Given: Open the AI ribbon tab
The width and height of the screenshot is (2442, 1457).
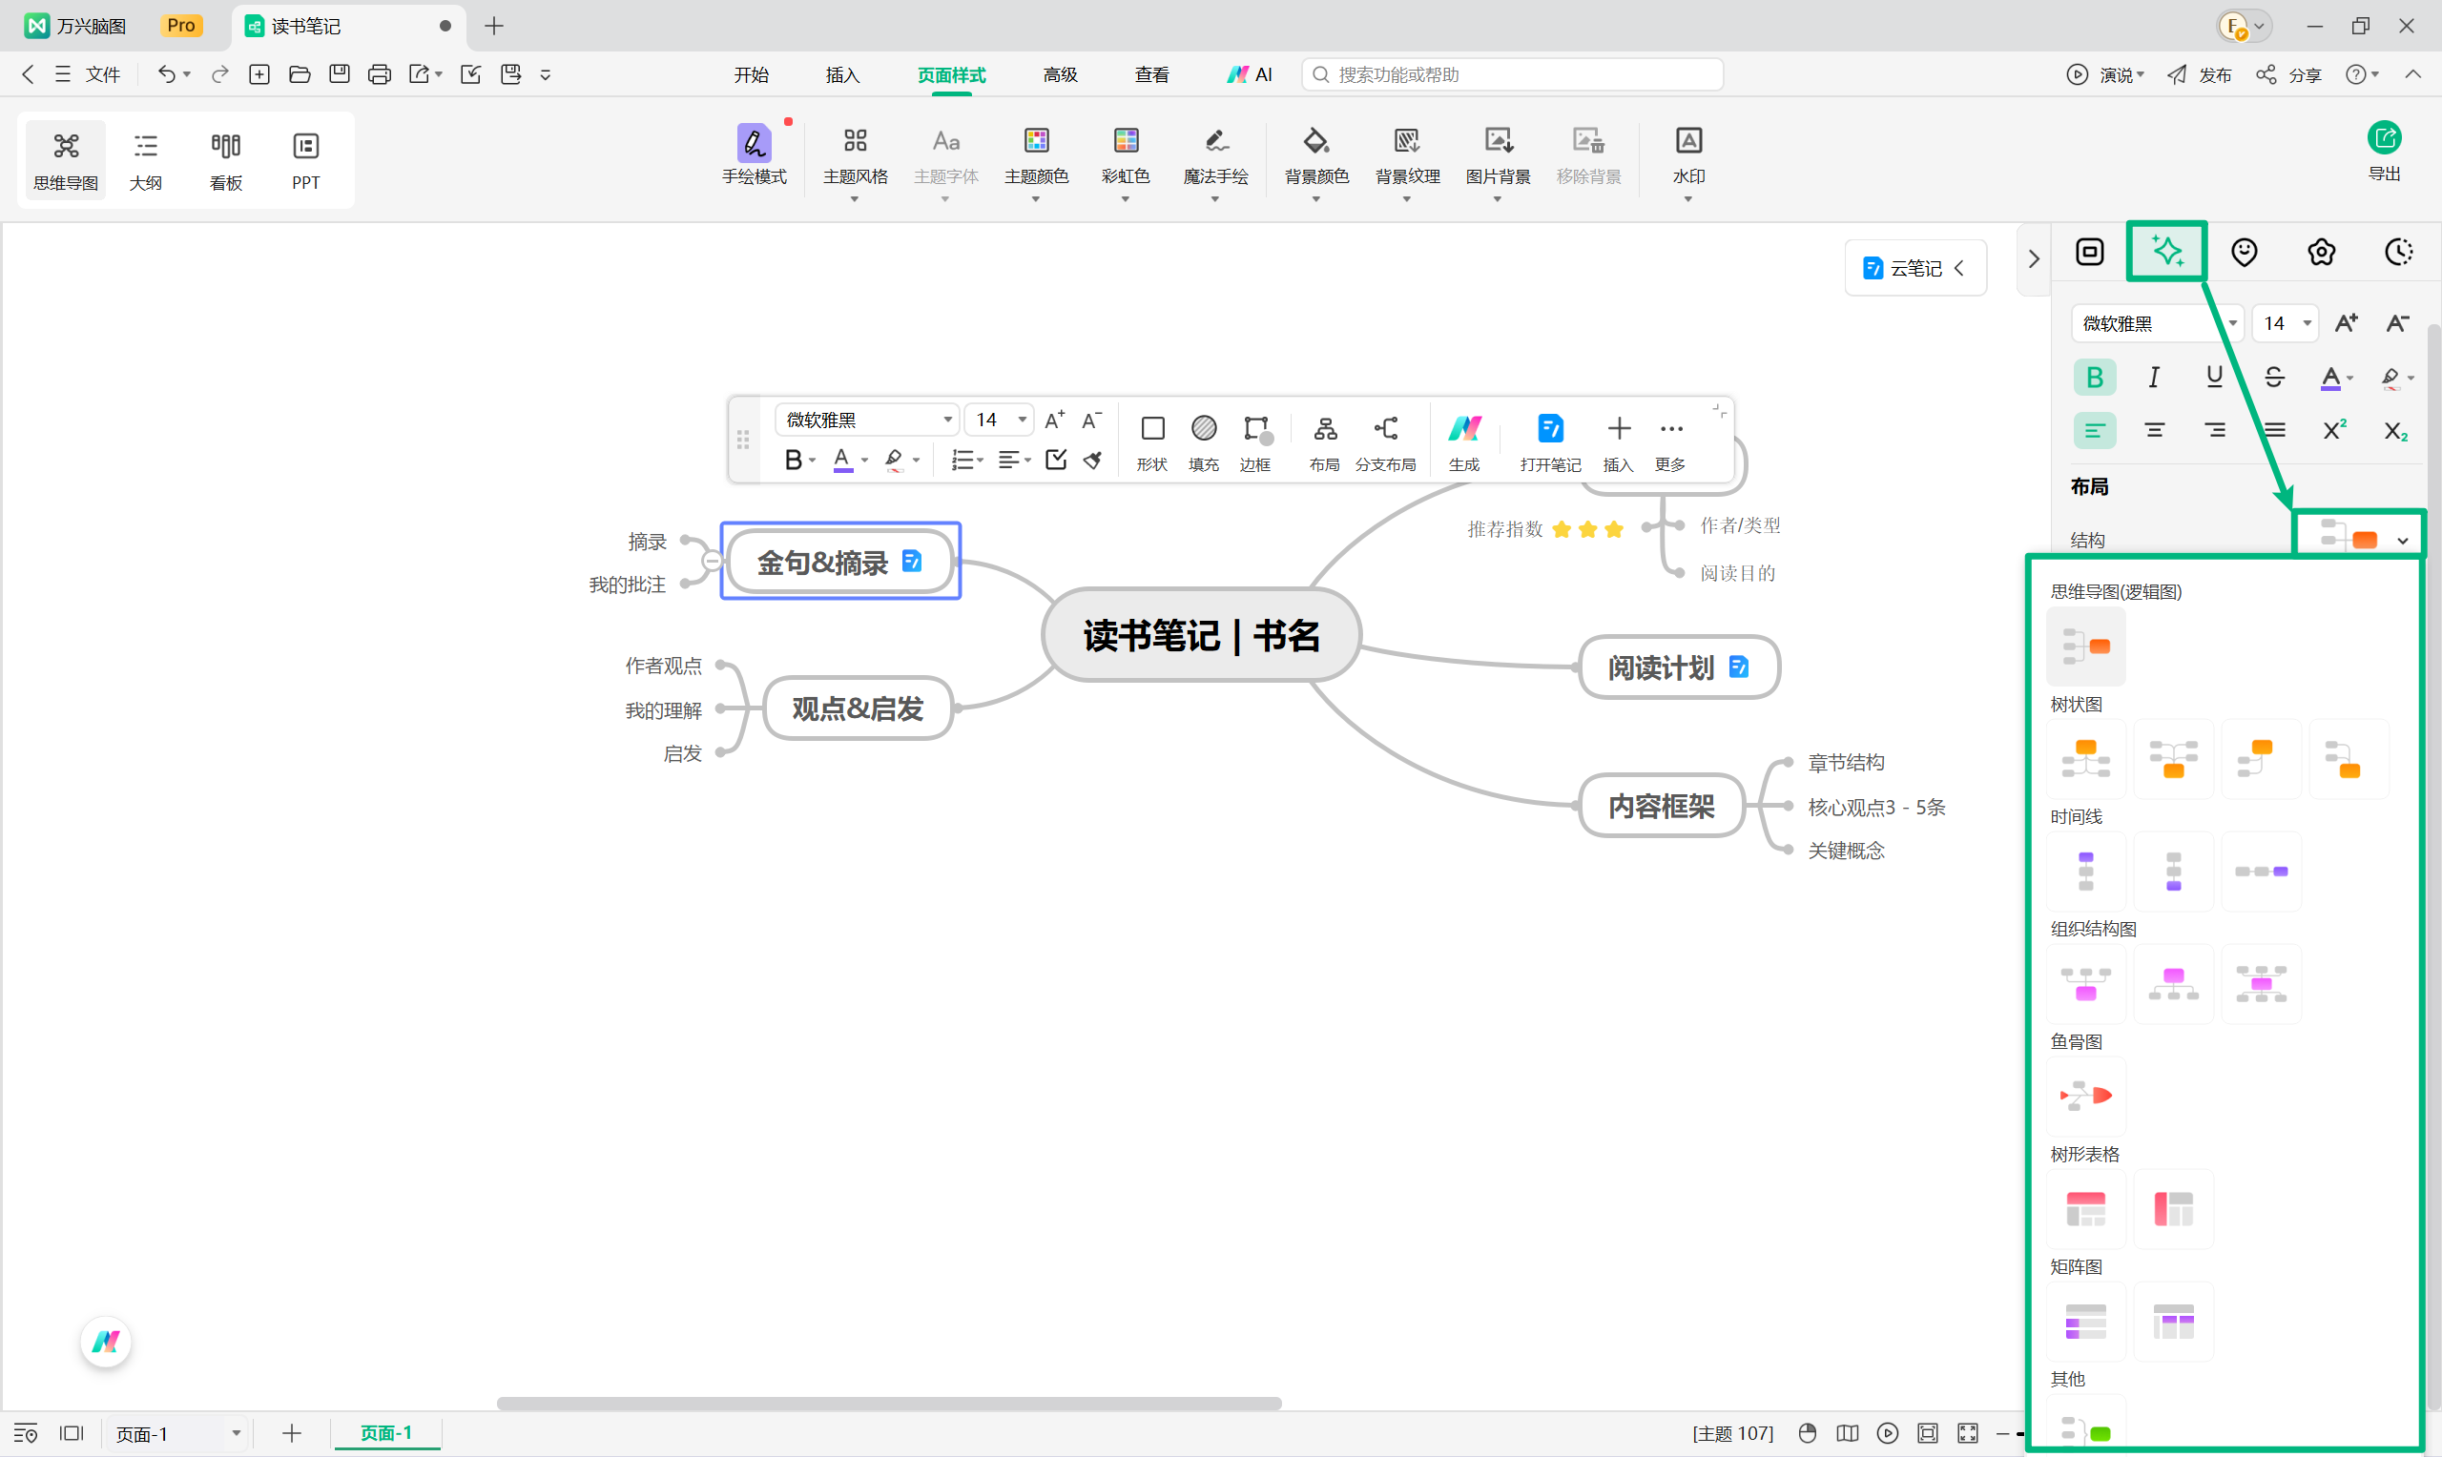Looking at the screenshot, I should 1250,74.
